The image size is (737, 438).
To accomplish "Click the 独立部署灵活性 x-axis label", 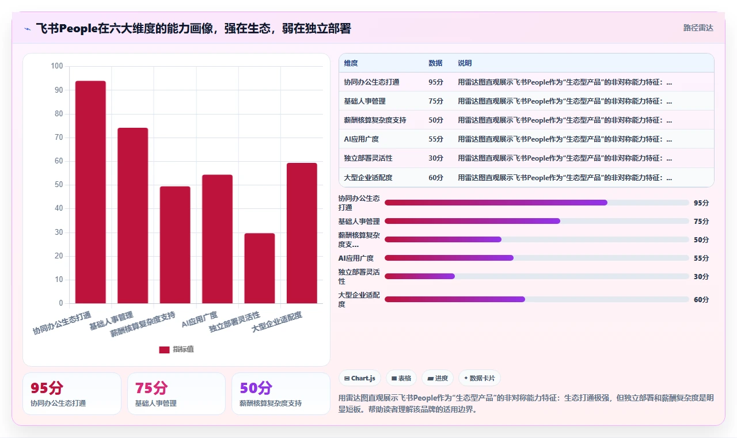I will point(235,322).
